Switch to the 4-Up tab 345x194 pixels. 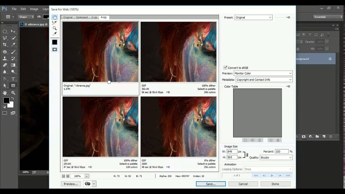(x=104, y=17)
